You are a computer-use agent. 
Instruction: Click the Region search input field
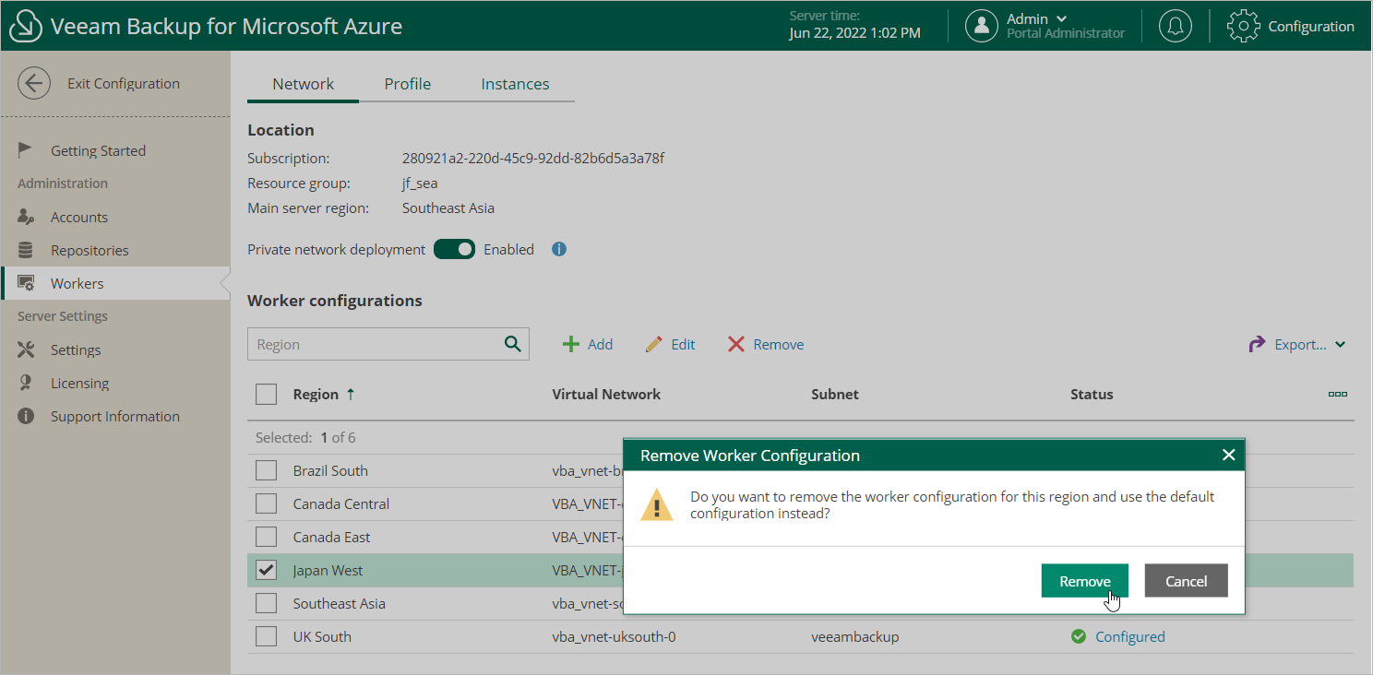pos(374,344)
